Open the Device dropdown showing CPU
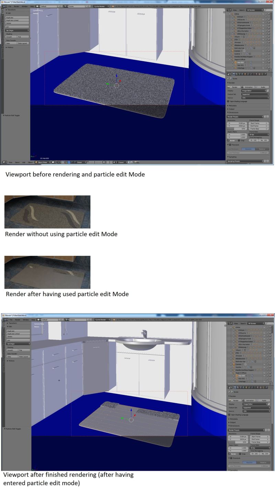Viewport: 275px width, 490px height. coord(255,98)
